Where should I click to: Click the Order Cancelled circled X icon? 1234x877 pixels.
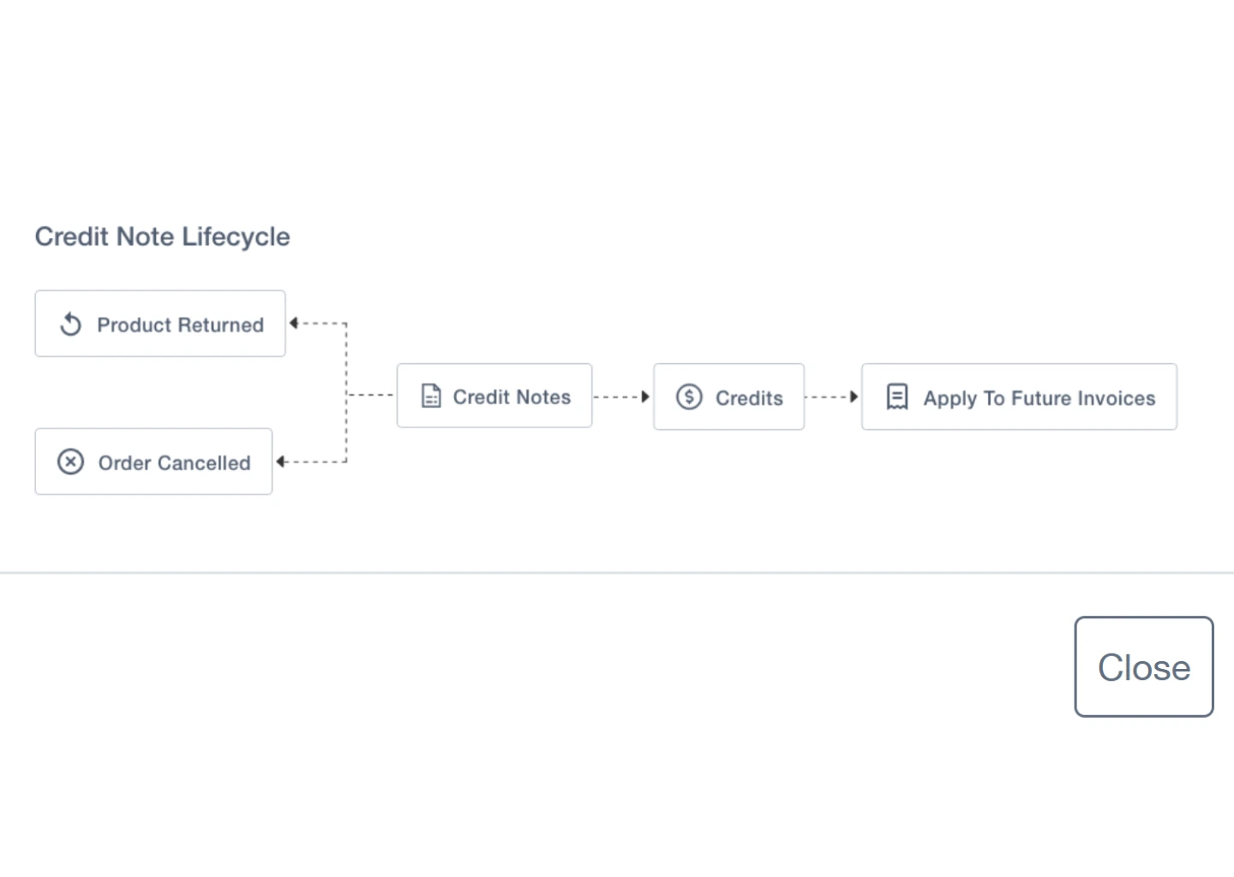[70, 462]
